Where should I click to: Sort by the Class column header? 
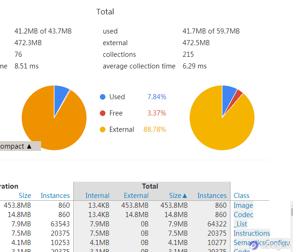point(241,196)
